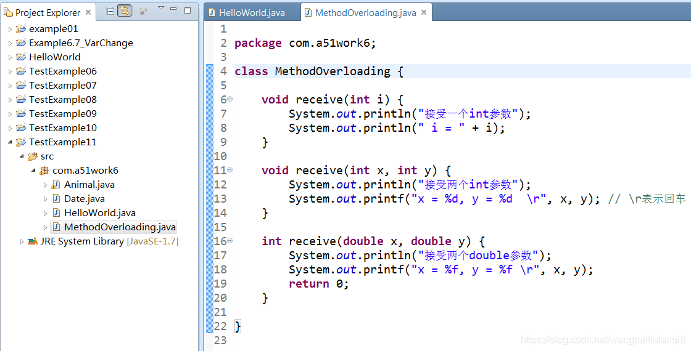Image resolution: width=691 pixels, height=351 pixels.
Task: Expand the JRE System Library node
Action: tap(22, 241)
